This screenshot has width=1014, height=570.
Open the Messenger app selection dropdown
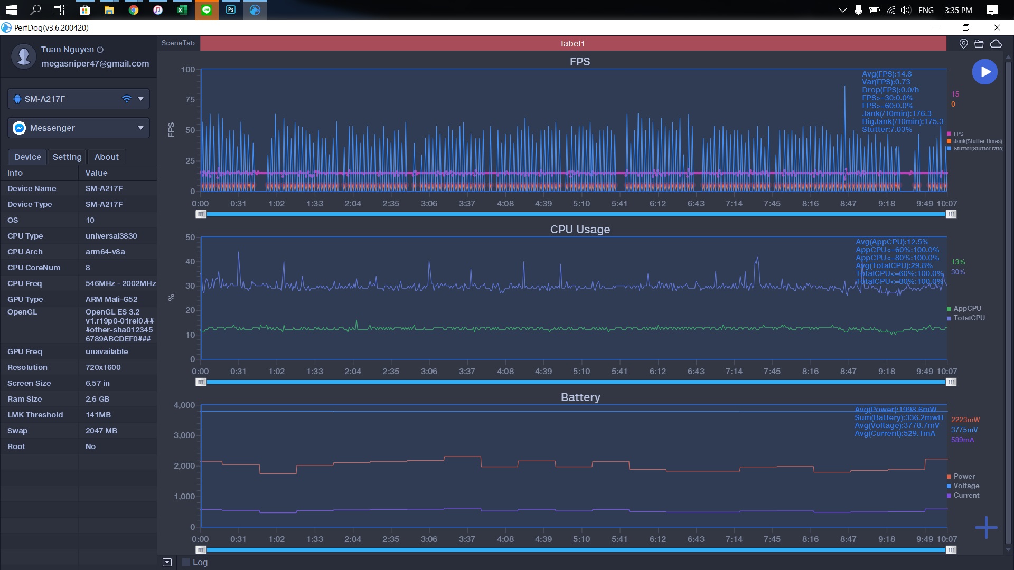[x=140, y=128]
